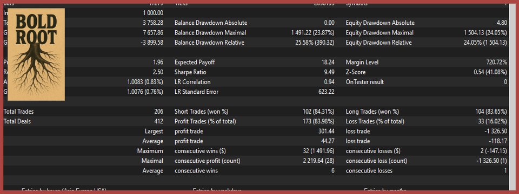
Task: Select the 1 504.13 (24.05%) value
Action: click(485, 33)
